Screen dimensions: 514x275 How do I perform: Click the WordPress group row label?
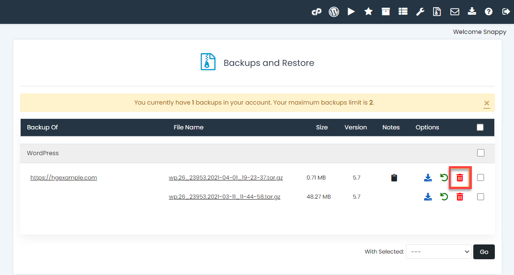click(43, 153)
